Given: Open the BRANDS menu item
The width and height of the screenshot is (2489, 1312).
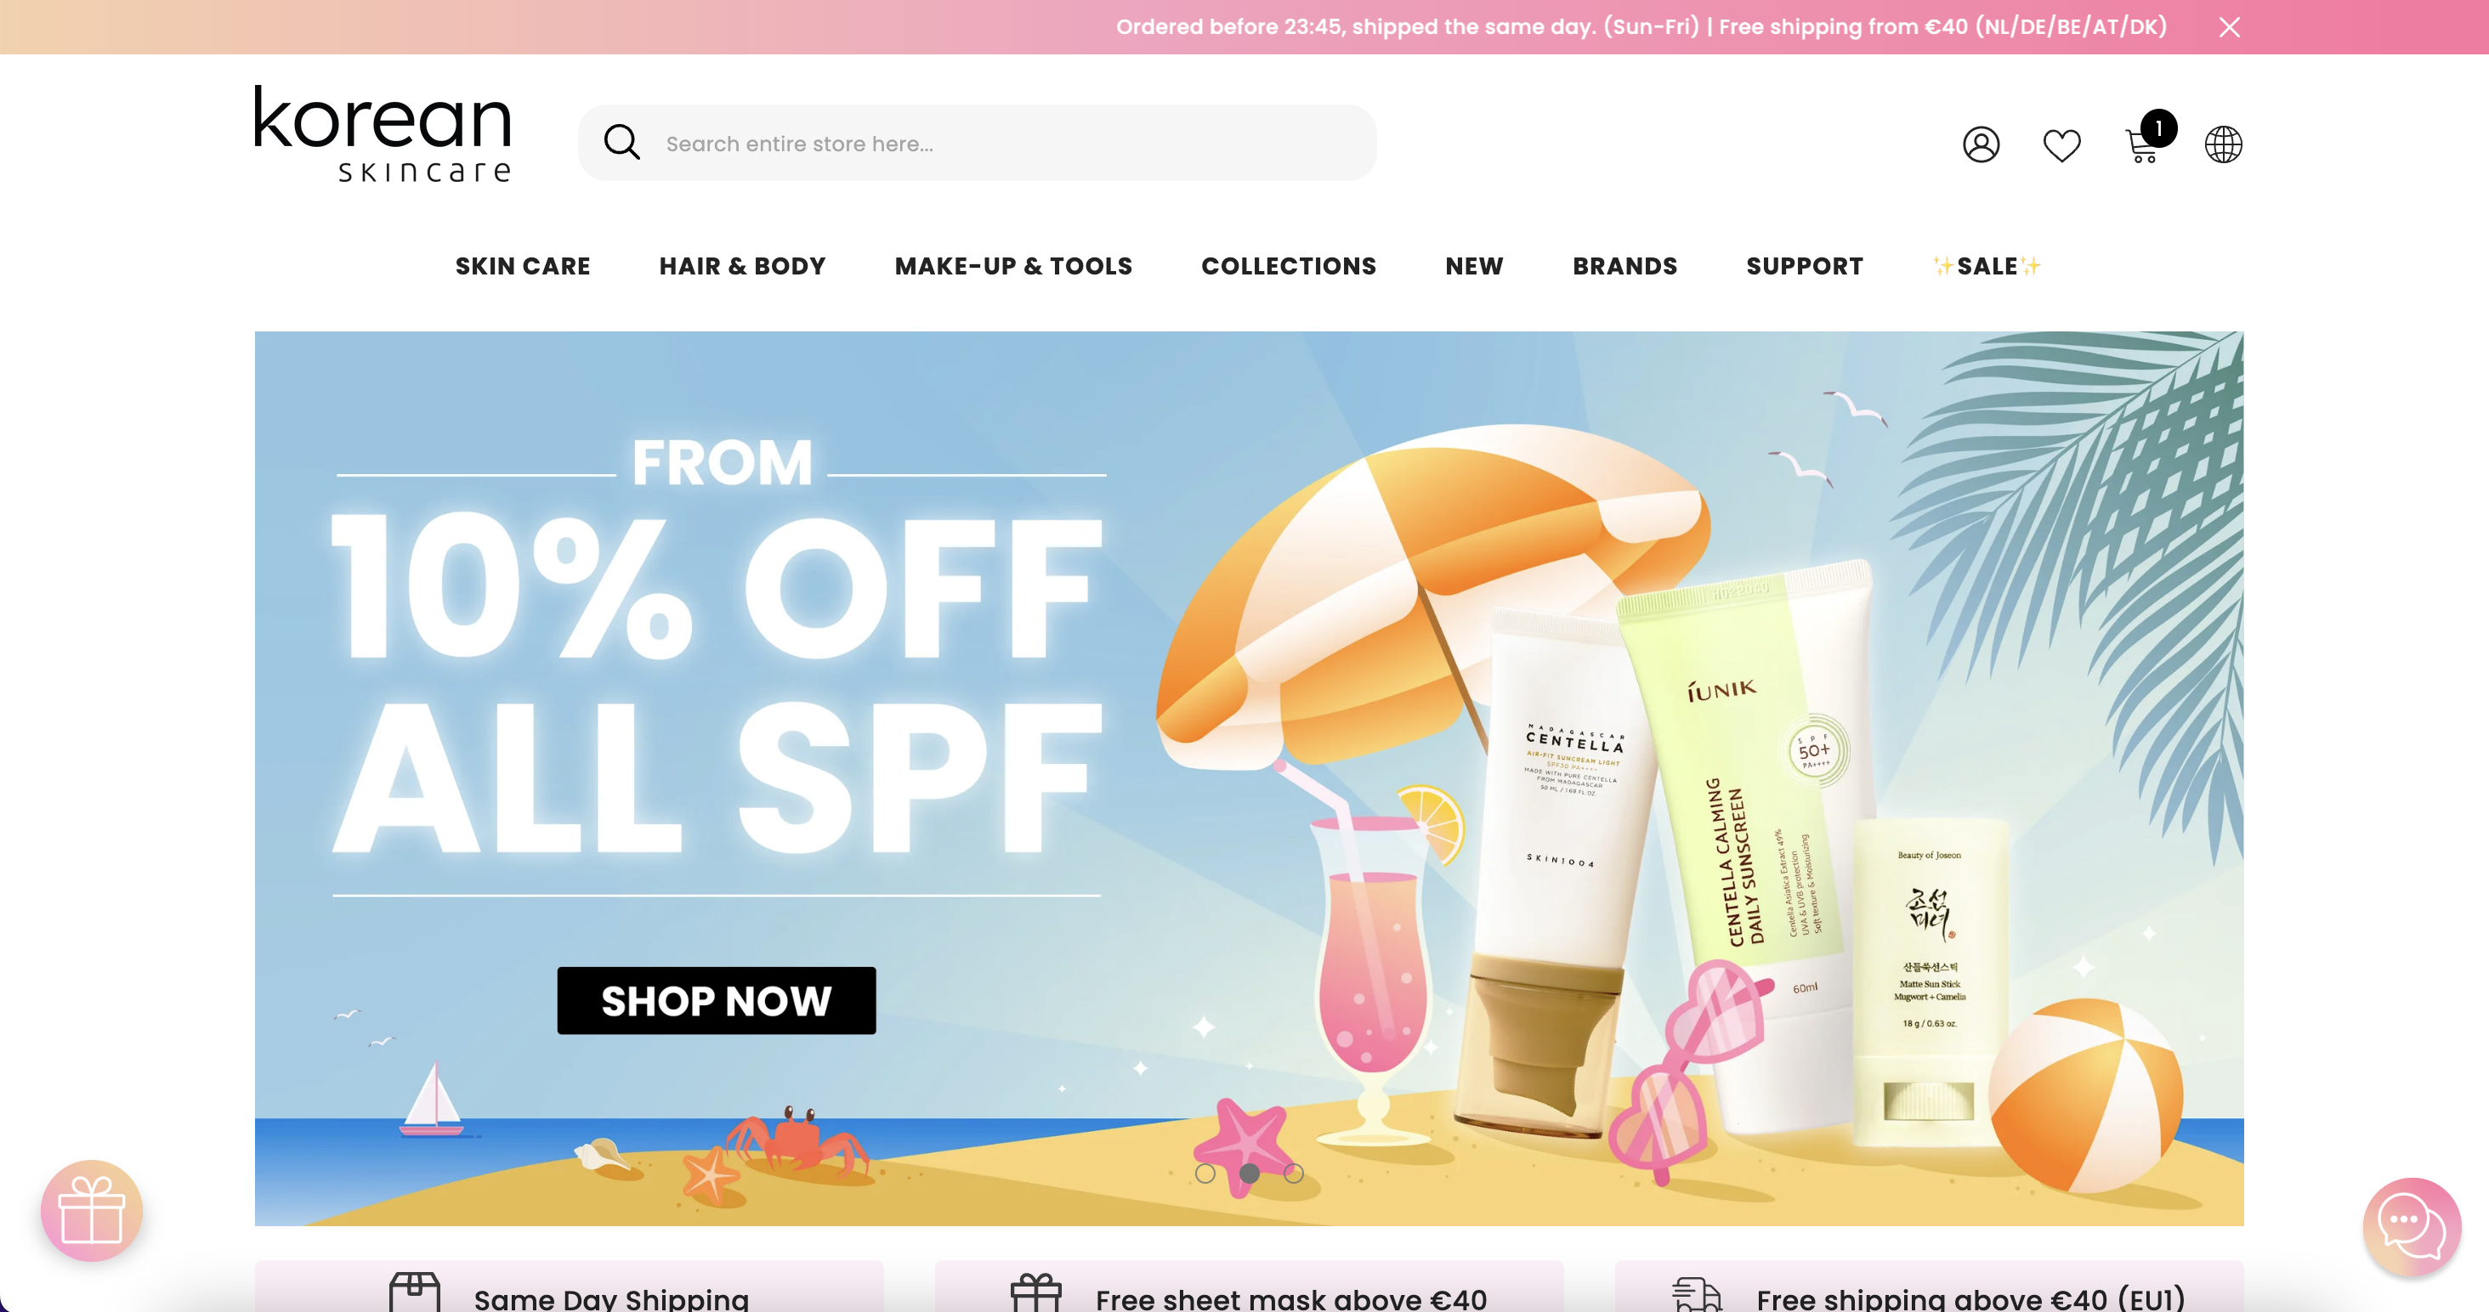Looking at the screenshot, I should pos(1624,266).
